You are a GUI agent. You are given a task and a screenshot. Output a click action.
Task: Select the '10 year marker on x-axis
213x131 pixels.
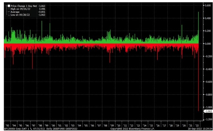(x=118, y=125)
